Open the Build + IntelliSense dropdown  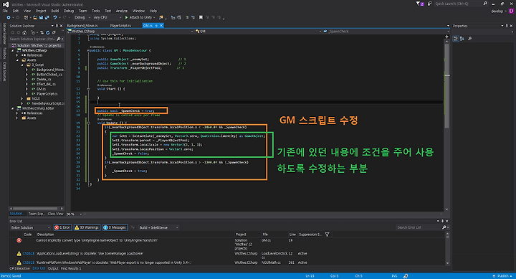point(158,227)
